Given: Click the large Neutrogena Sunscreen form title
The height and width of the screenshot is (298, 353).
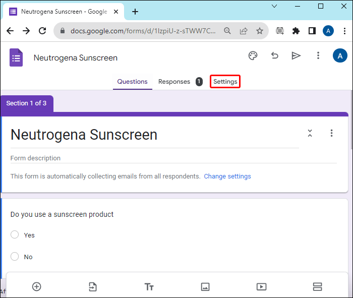Looking at the screenshot, I should (x=84, y=135).
